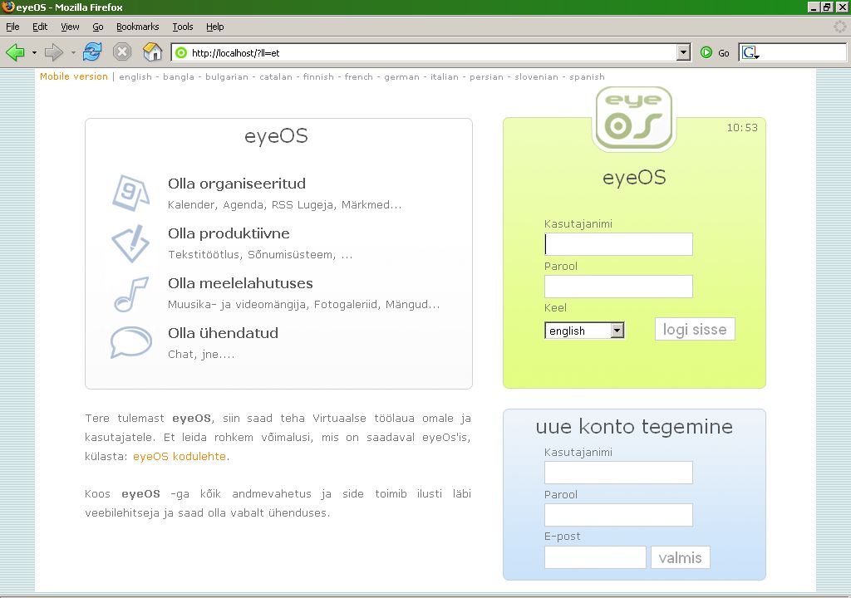Click the pencil icon beside Olla produktiivne

[x=130, y=243]
